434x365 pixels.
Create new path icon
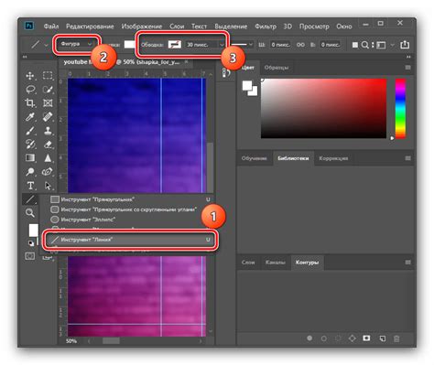point(382,338)
